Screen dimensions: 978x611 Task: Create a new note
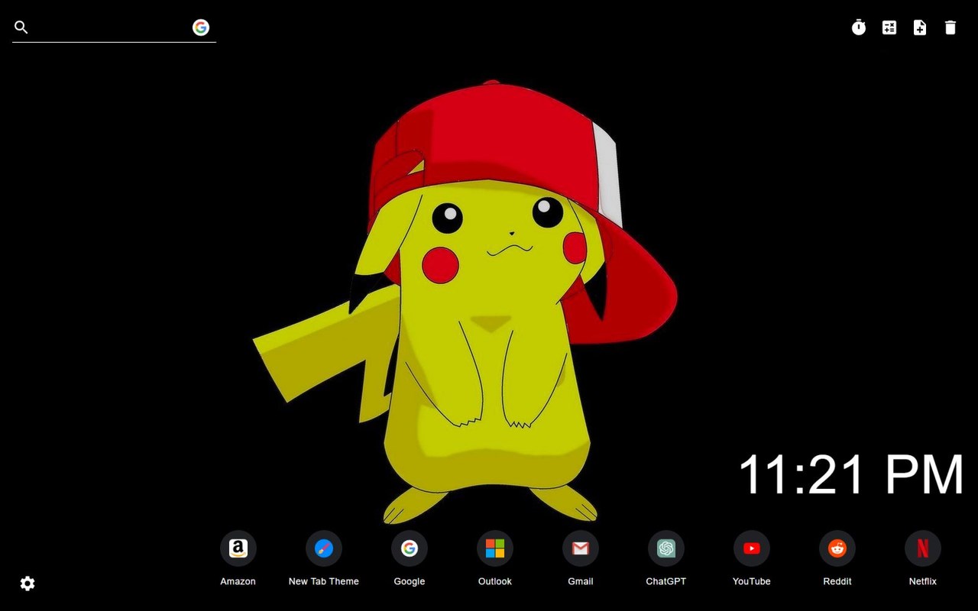[x=920, y=27]
